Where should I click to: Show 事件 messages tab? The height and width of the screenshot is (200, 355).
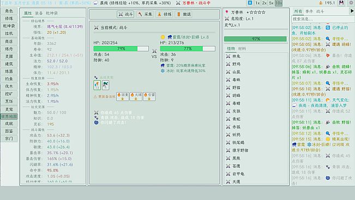click(309, 11)
